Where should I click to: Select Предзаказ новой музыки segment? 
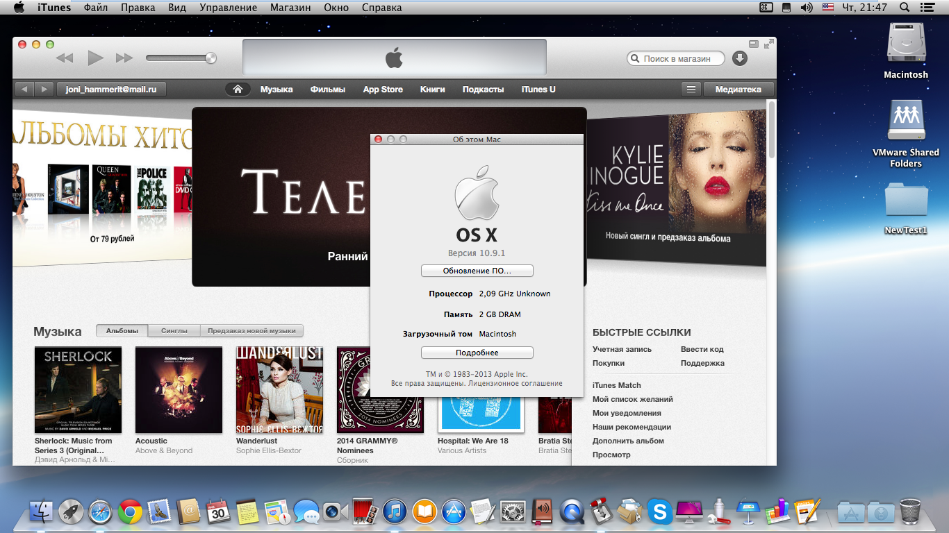[x=251, y=331]
